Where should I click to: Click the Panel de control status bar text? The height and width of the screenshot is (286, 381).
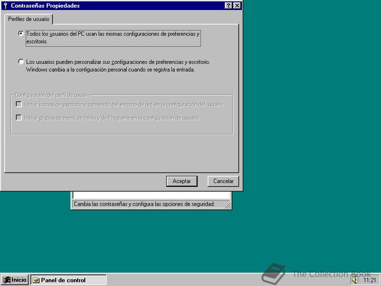coord(144,204)
